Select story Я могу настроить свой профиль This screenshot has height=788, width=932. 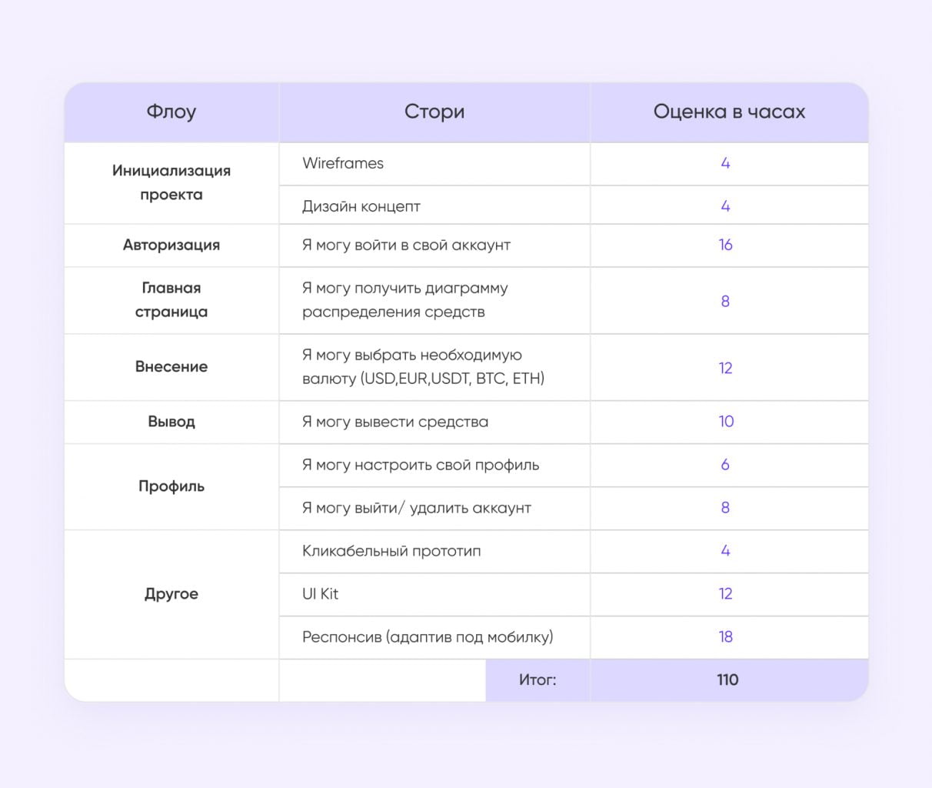421,465
